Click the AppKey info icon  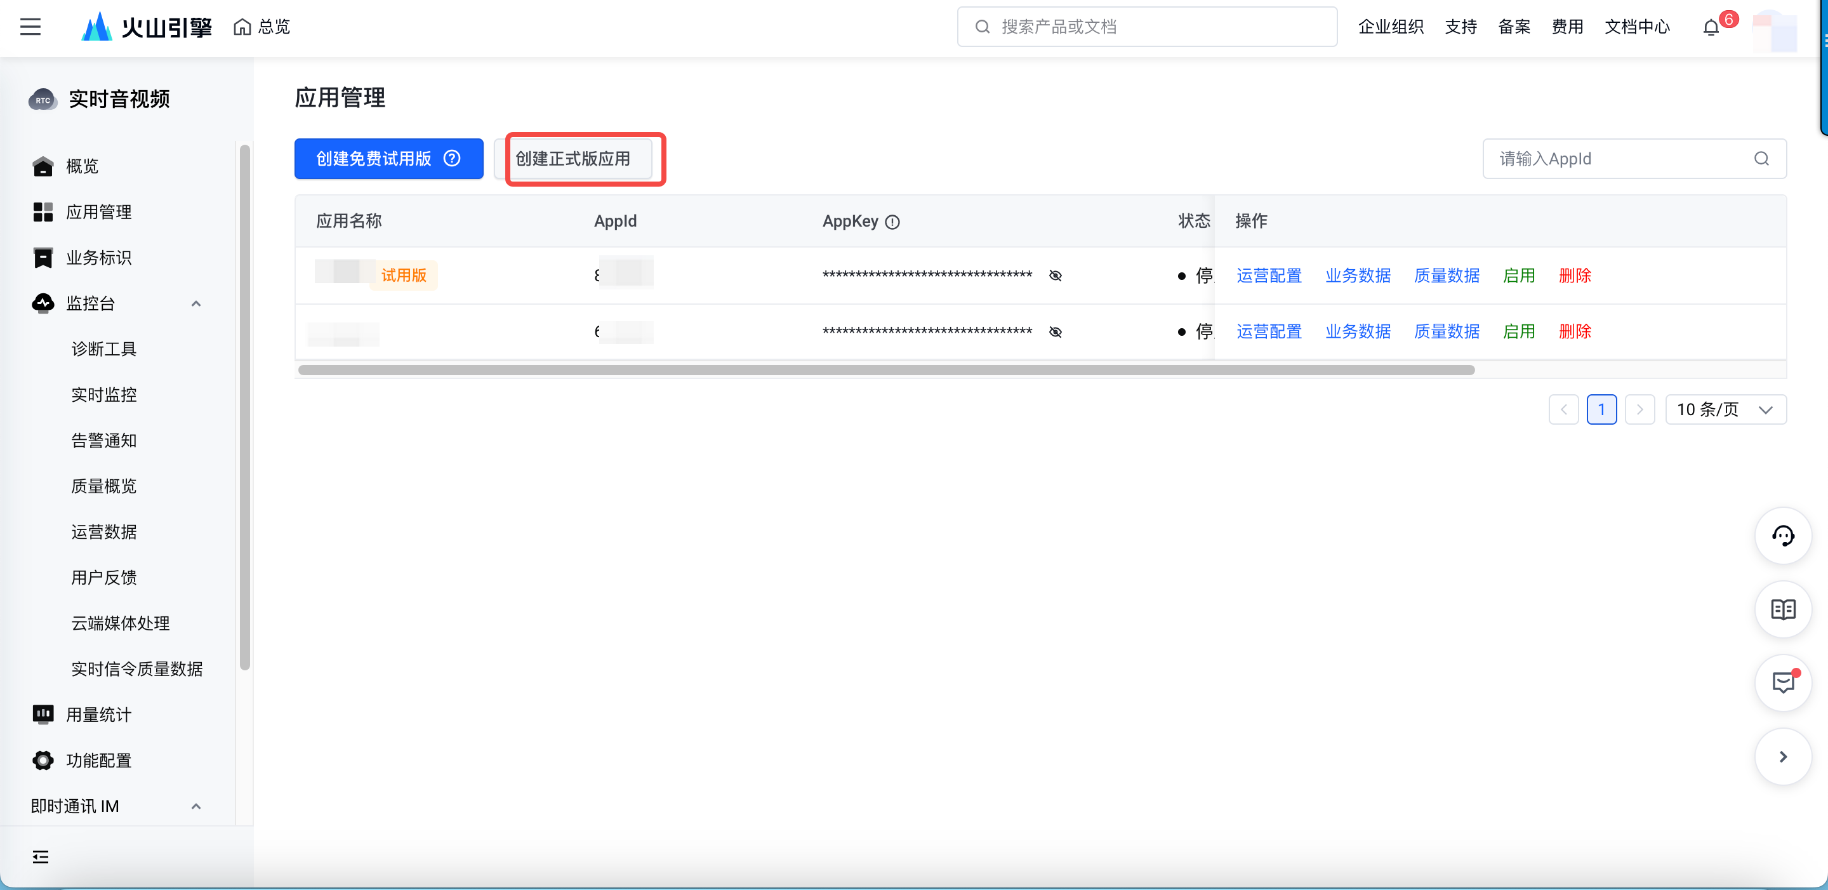pos(892,222)
